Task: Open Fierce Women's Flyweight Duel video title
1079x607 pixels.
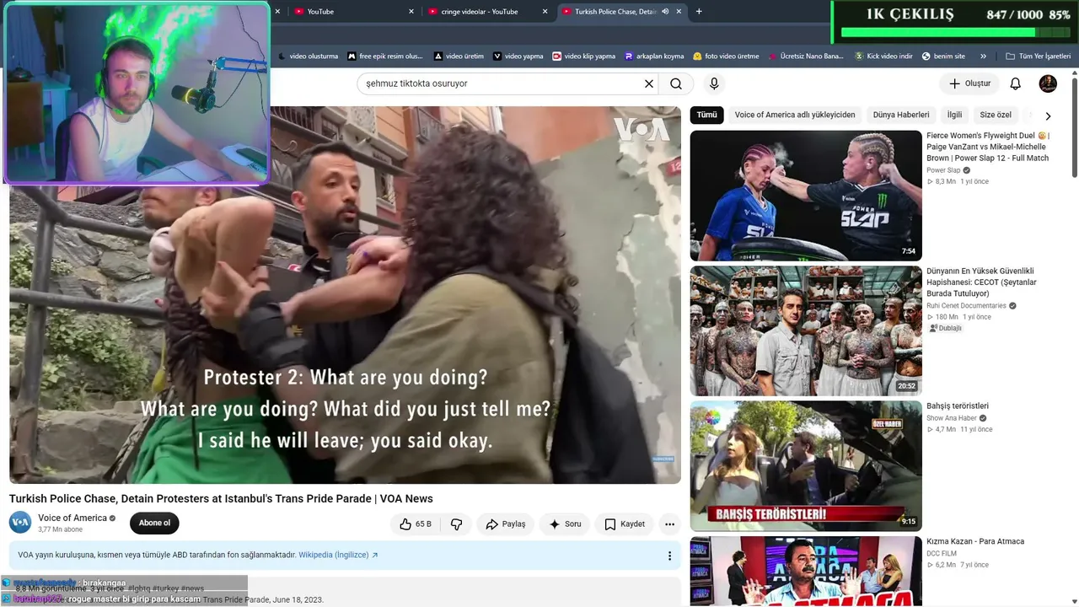Action: [x=988, y=147]
